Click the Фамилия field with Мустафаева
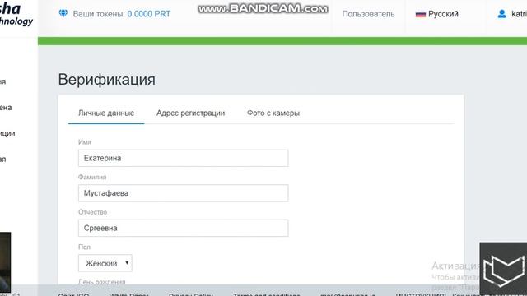The height and width of the screenshot is (296, 527). point(183,193)
